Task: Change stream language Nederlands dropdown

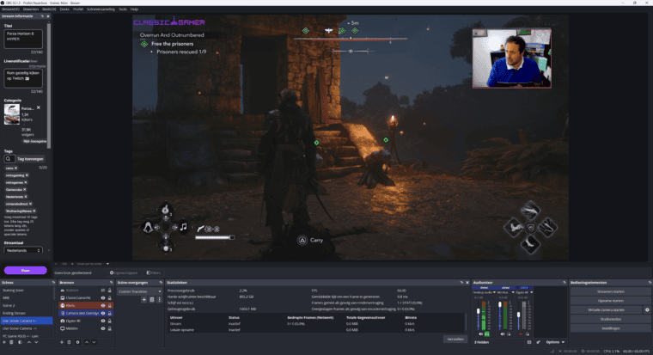Action: pyautogui.click(x=23, y=250)
